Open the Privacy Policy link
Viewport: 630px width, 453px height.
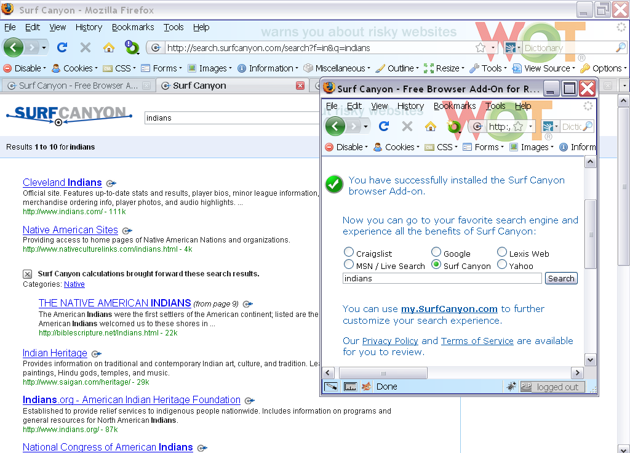point(390,341)
